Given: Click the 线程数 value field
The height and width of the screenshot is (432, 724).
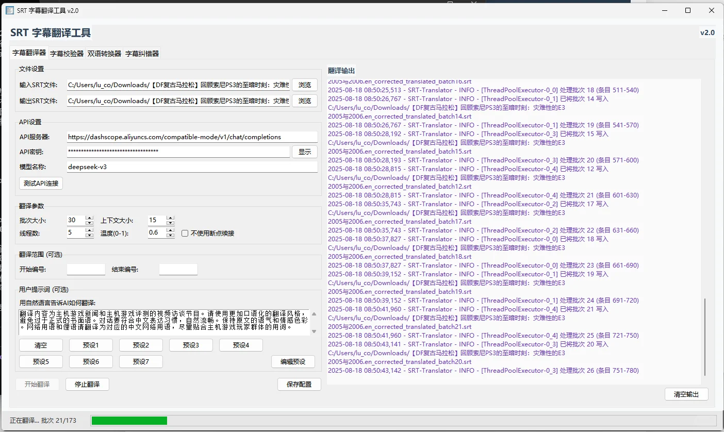Looking at the screenshot, I should pyautogui.click(x=76, y=233).
